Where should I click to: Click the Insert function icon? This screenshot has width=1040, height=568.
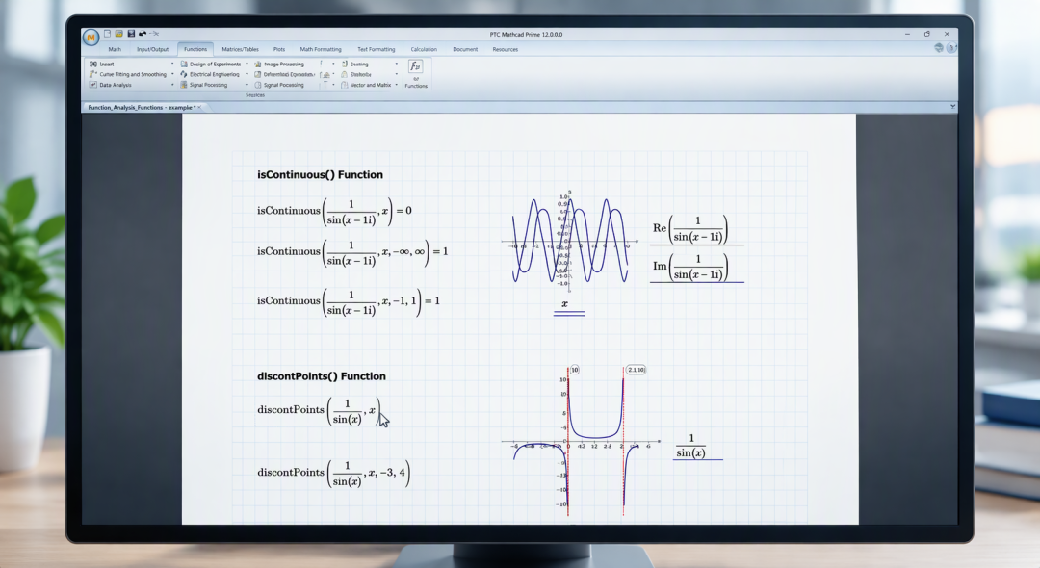[92, 65]
